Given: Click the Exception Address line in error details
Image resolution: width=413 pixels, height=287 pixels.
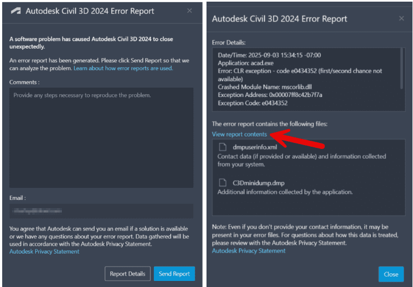Looking at the screenshot, I should (270, 95).
